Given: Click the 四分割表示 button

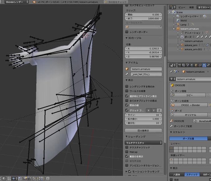Looking at the screenshot, I should (x=143, y=130).
